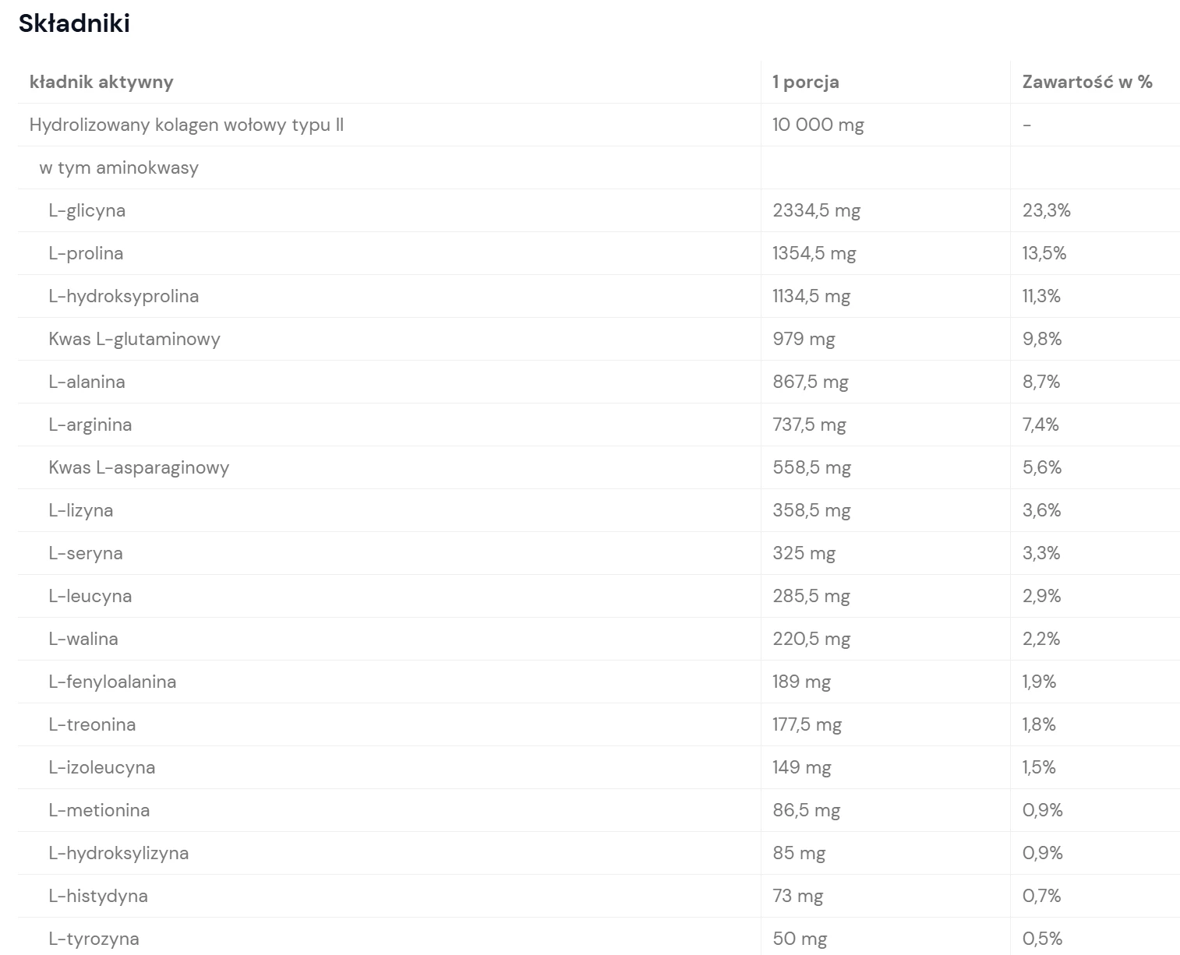Click the Składniki heading

tap(74, 23)
